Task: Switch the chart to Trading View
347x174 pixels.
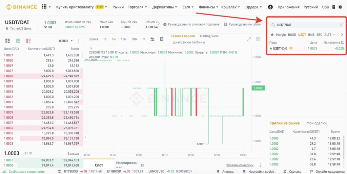Action: point(209,36)
